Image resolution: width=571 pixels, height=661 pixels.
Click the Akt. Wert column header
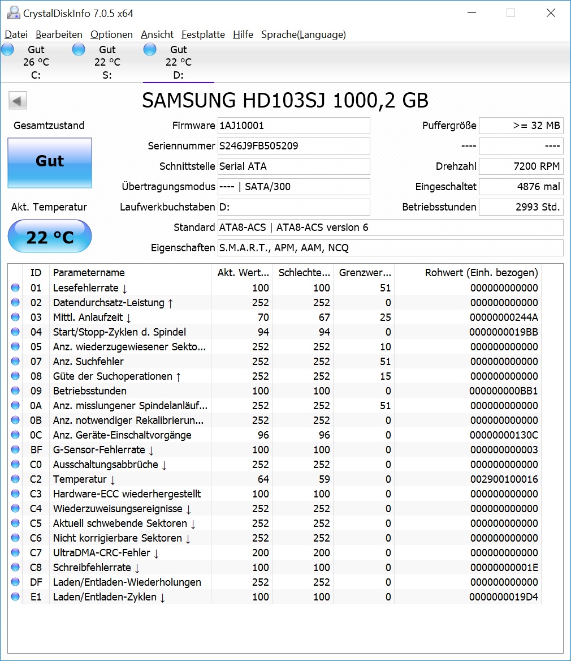(242, 273)
